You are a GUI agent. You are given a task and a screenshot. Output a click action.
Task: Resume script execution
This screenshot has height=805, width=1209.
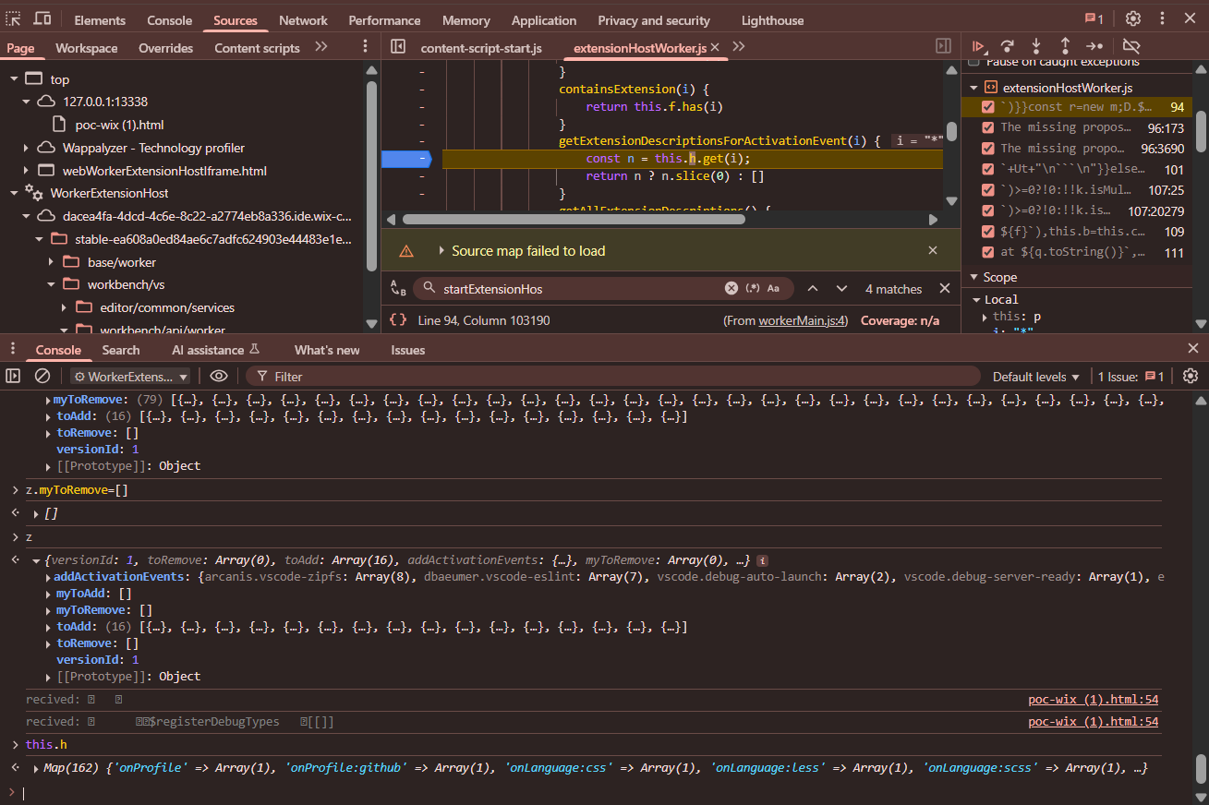coord(979,46)
